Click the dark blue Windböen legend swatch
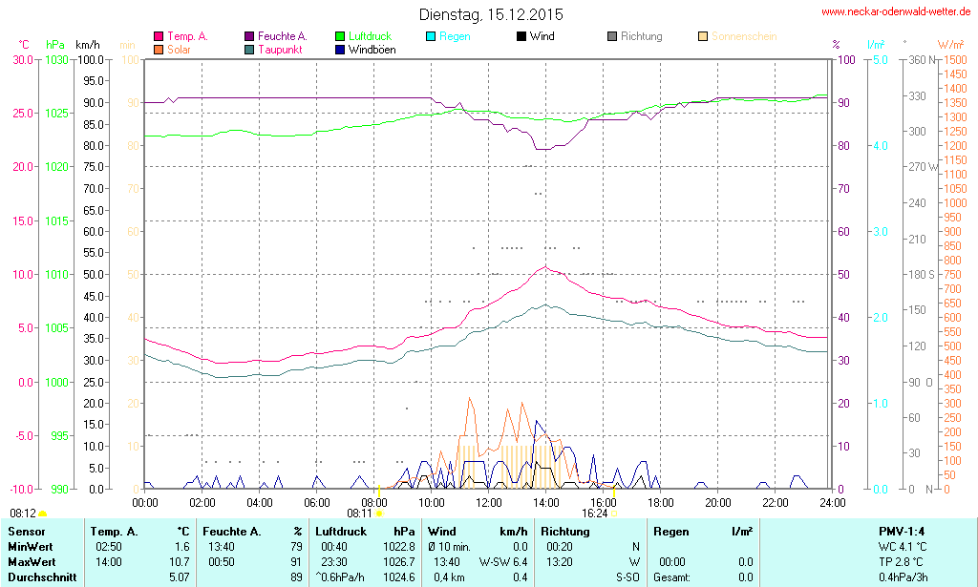 (340, 50)
